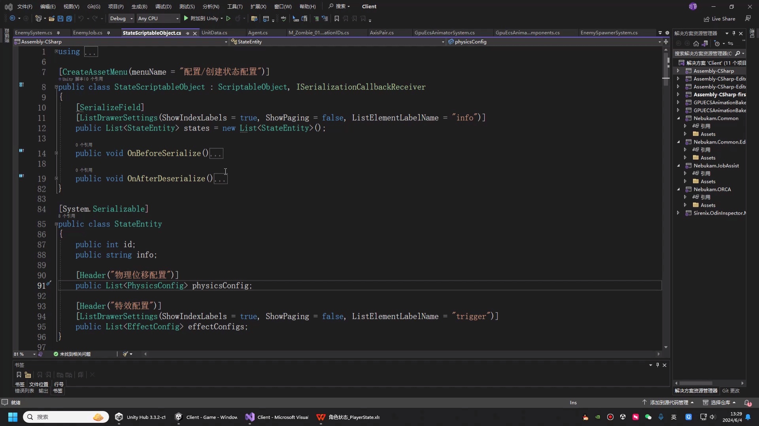The image size is (759, 426).
Task: Pin the StateScriptableObject.cs tab
Action: coord(188,33)
